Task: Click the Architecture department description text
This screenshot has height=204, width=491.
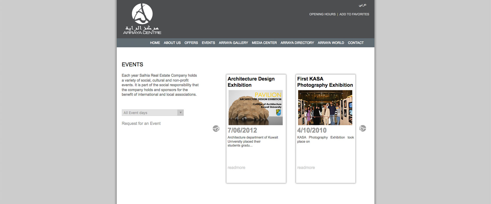Action: tap(253, 141)
